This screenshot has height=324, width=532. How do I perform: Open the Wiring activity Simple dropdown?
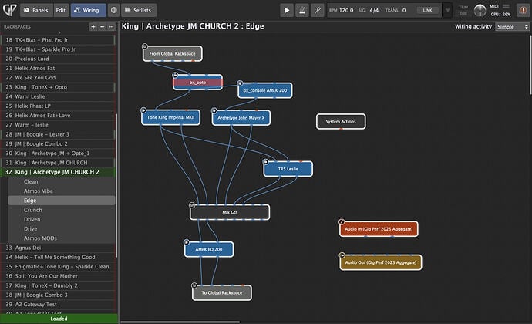click(x=512, y=27)
